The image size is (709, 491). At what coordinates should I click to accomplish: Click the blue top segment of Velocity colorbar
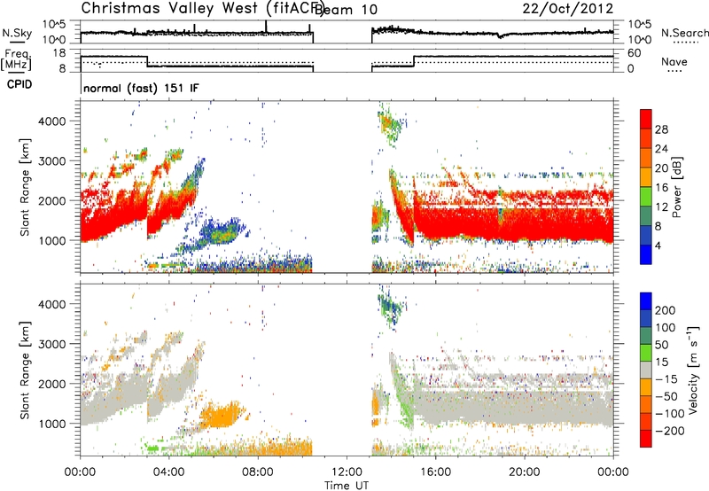tap(646, 300)
